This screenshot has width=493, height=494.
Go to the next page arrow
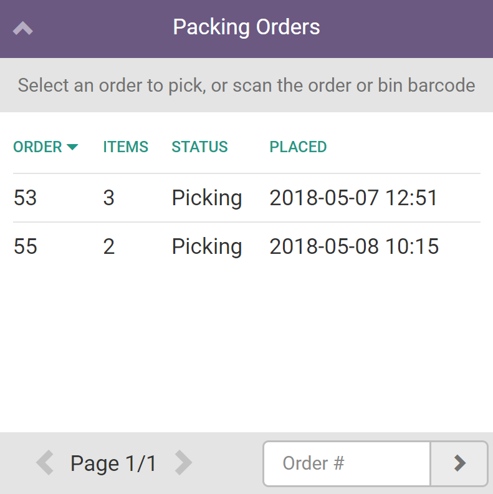(183, 463)
